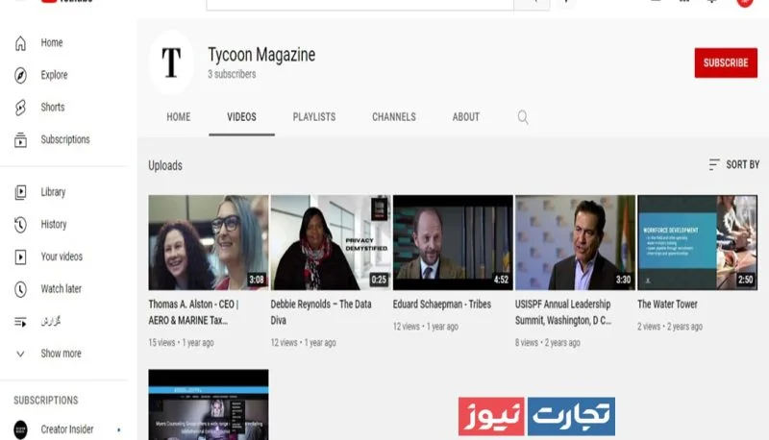769x440 pixels.
Task: Click the Shorts icon
Action: click(x=20, y=108)
